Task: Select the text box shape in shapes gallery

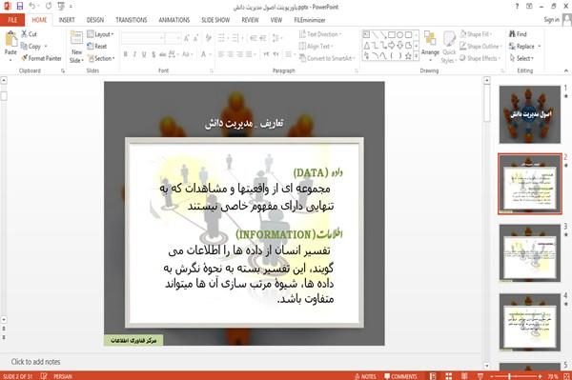Action: point(367,35)
